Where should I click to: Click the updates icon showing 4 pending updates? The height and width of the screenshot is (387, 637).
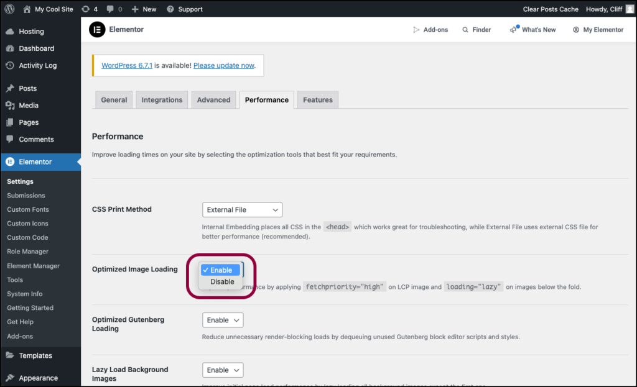86,9
